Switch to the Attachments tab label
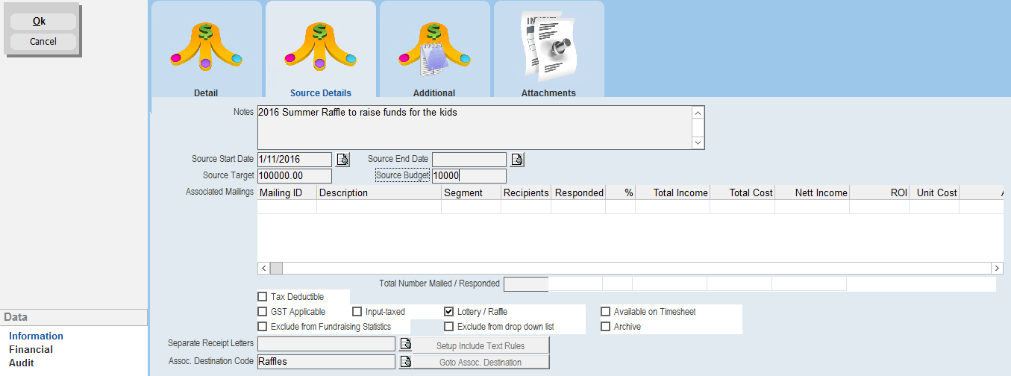The width and height of the screenshot is (1011, 376). tap(548, 93)
